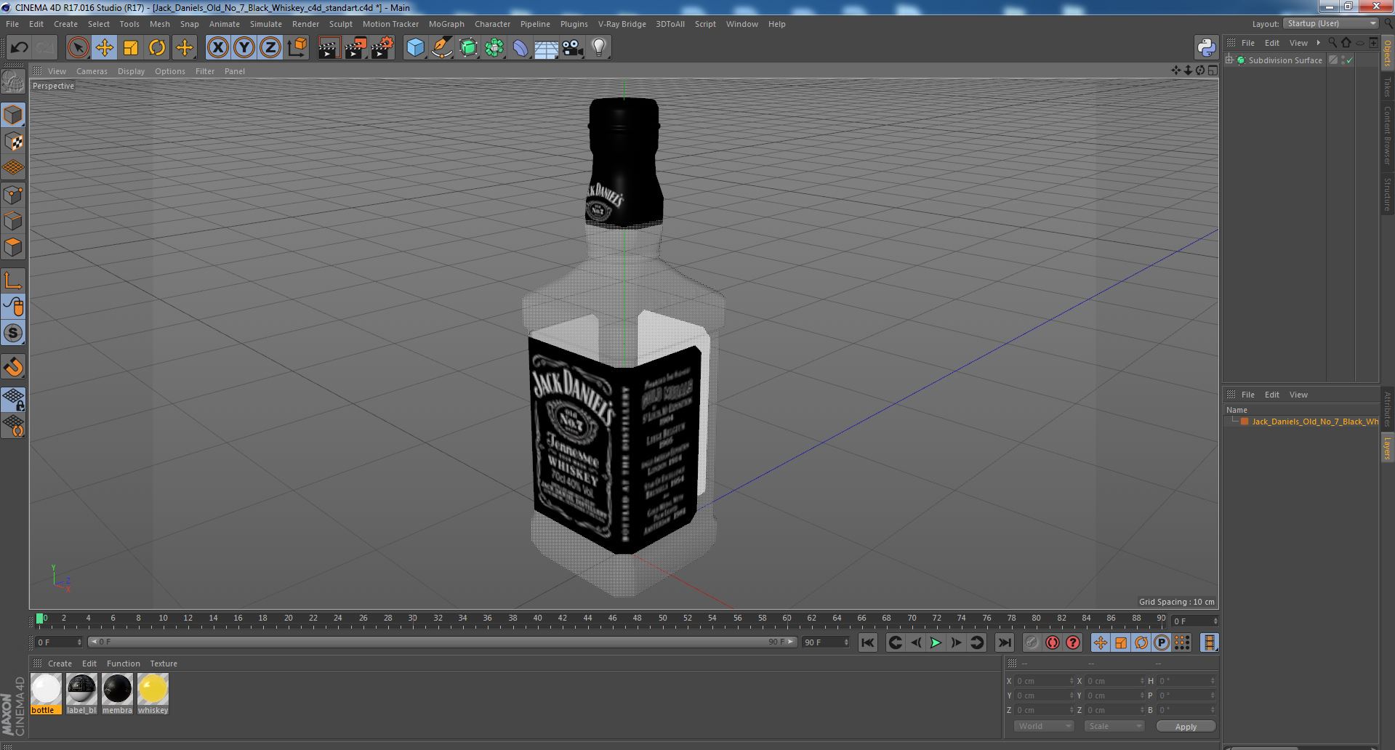
Task: Toggle viewport maximize icon
Action: 1212,70
